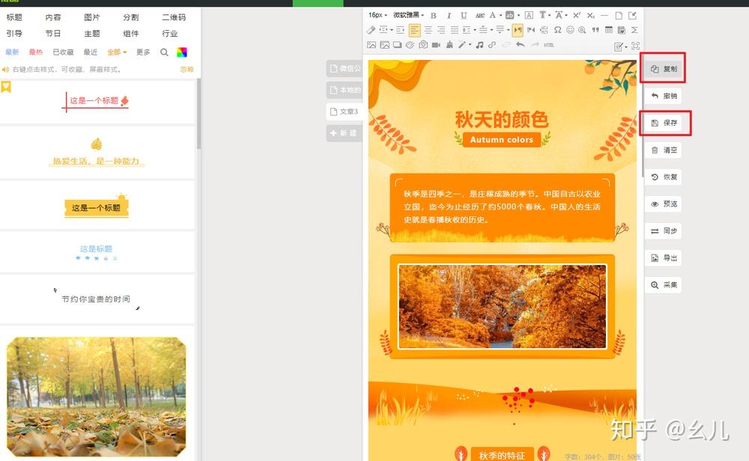This screenshot has height=461, width=749.
Task: Switch to the 分割 category tab
Action: [x=131, y=17]
